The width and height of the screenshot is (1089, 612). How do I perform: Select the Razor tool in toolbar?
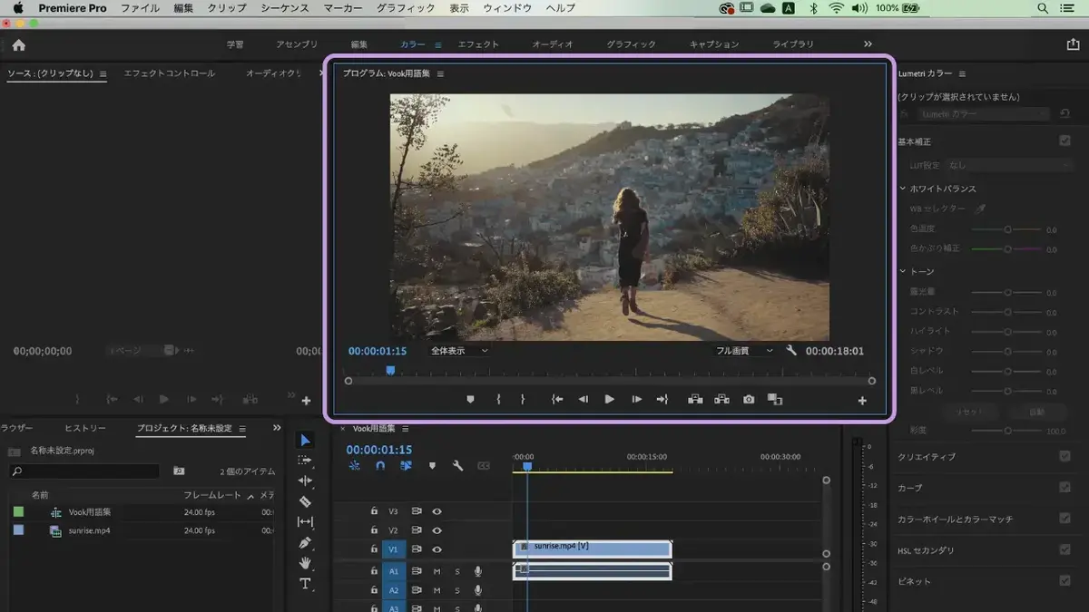[x=305, y=501]
